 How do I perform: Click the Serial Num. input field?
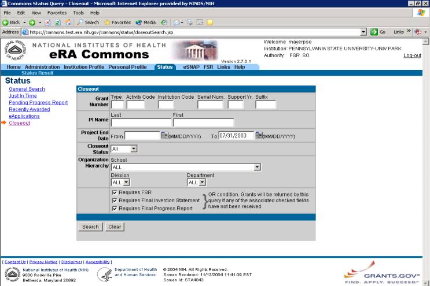210,105
